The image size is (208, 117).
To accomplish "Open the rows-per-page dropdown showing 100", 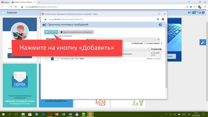I will 82,58.
